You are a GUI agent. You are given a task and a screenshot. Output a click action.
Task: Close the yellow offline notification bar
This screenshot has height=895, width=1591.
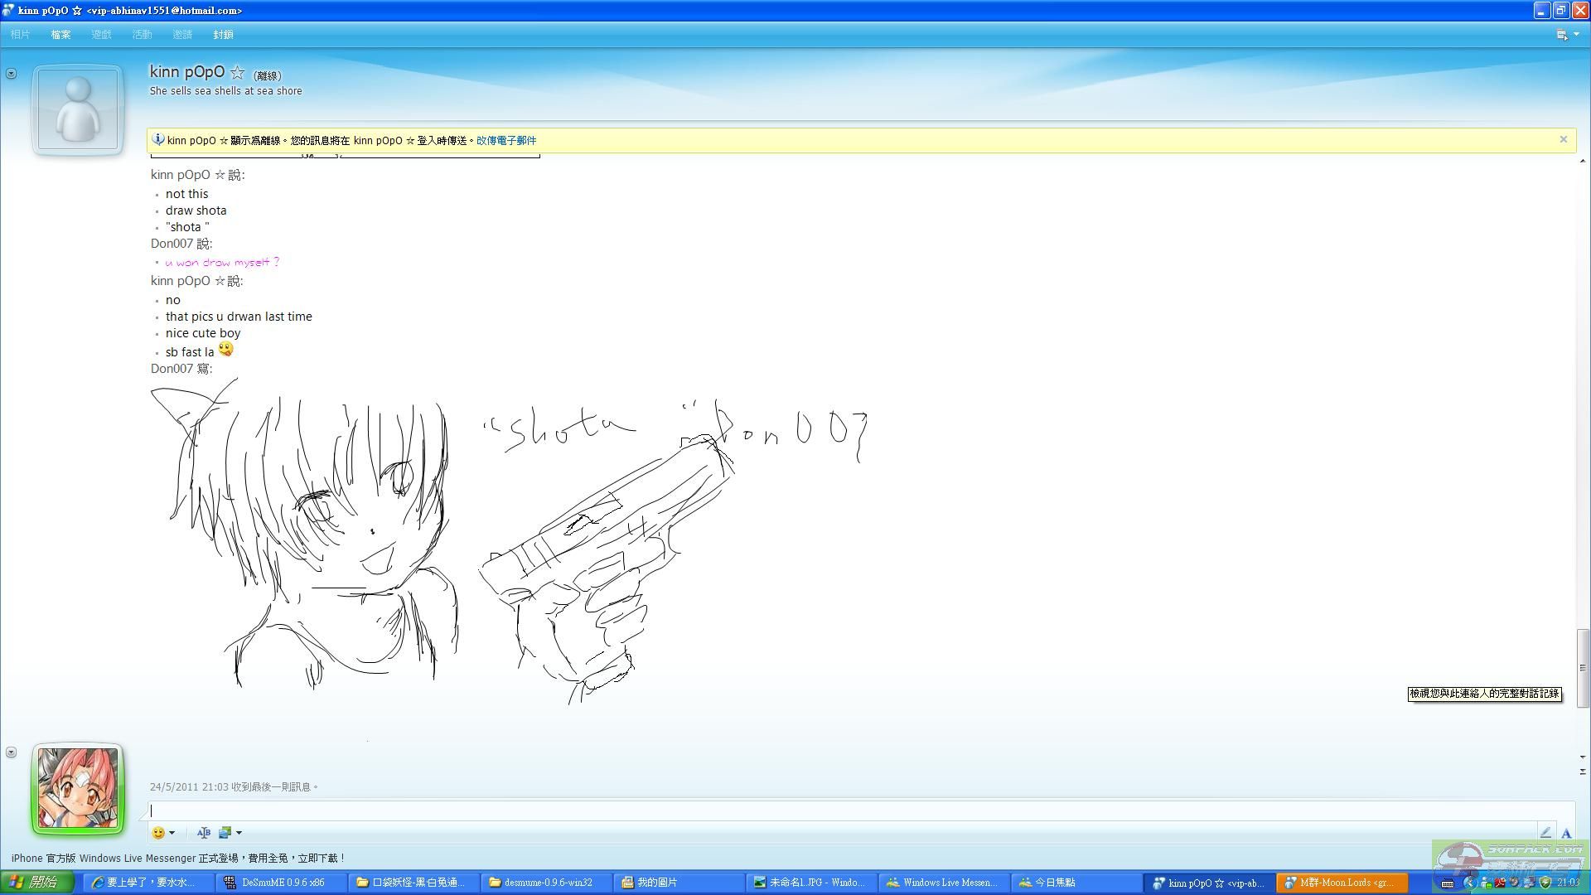pyautogui.click(x=1564, y=139)
